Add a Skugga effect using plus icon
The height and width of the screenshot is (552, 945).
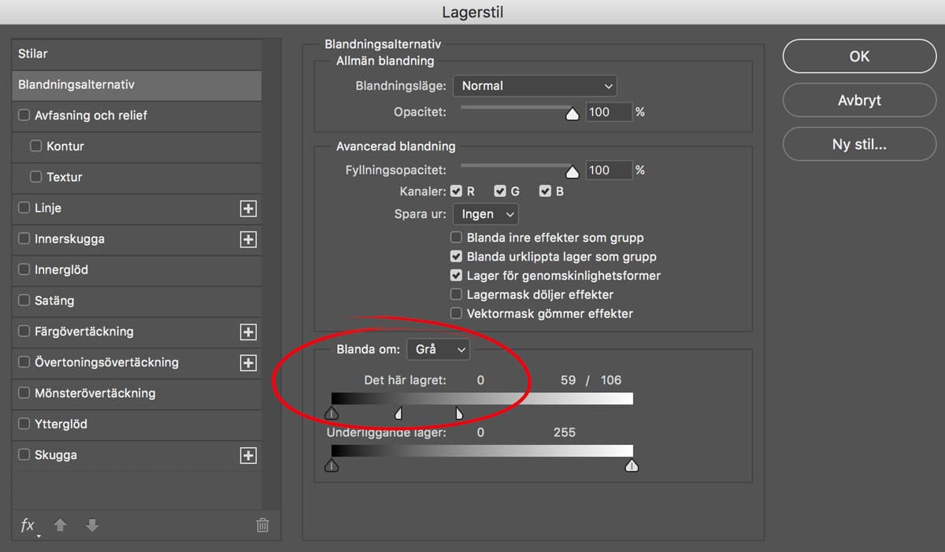[248, 455]
